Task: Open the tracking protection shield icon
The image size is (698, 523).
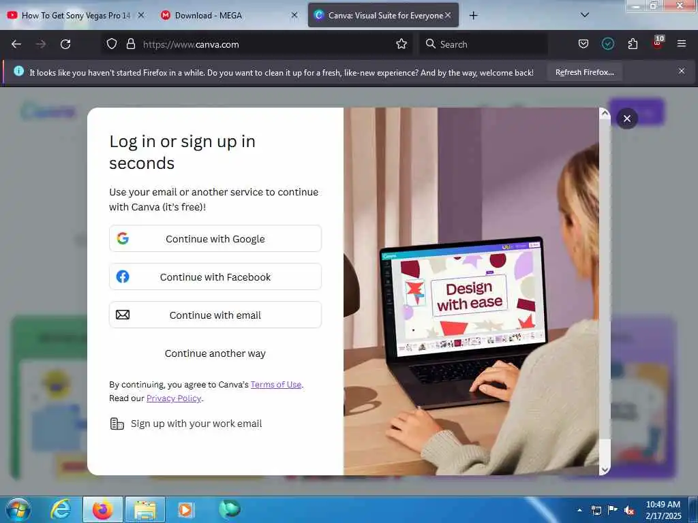Action: click(x=112, y=44)
